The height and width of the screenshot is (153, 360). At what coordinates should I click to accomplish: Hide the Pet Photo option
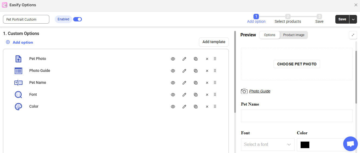173,59
